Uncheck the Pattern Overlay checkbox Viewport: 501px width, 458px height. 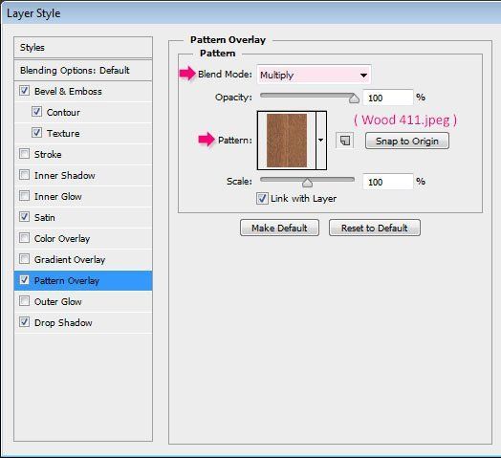coord(24,280)
